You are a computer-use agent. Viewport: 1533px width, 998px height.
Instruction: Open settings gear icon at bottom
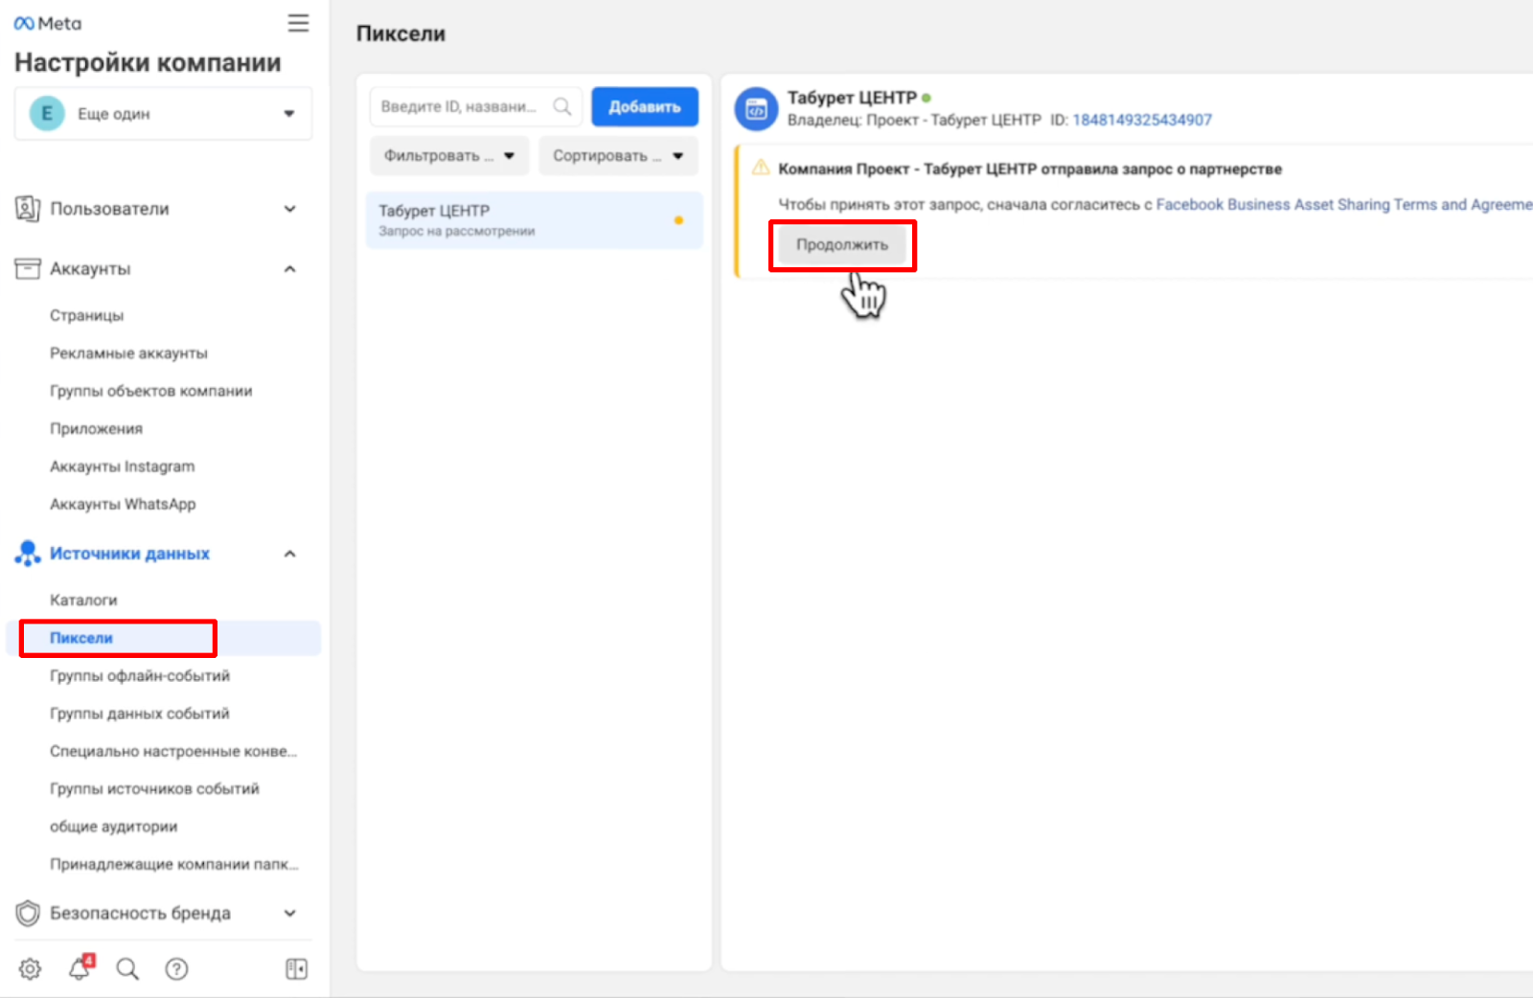[x=31, y=969]
